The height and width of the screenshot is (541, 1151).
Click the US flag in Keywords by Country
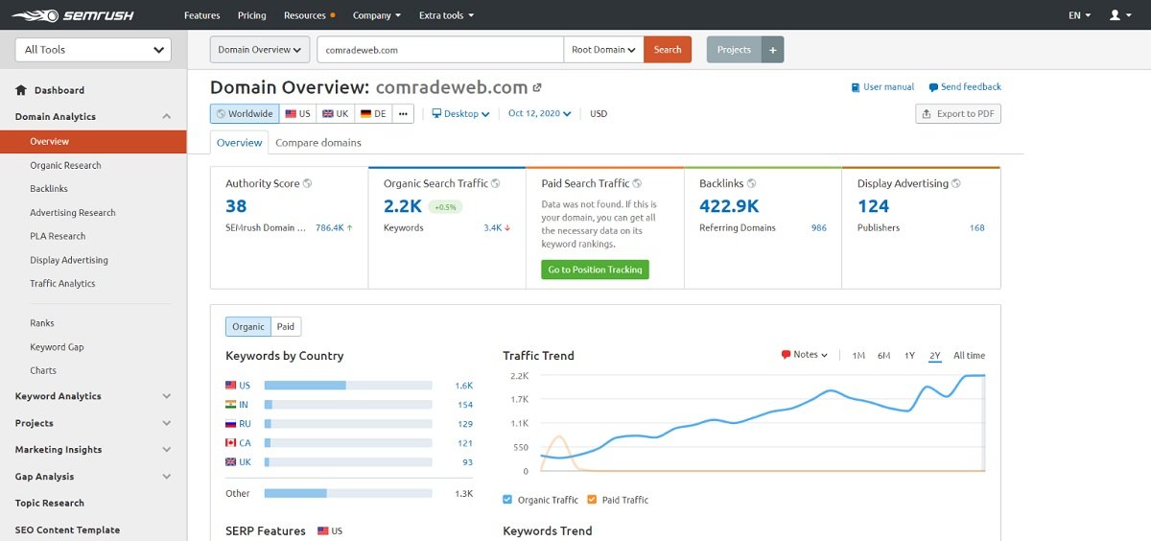coord(230,386)
